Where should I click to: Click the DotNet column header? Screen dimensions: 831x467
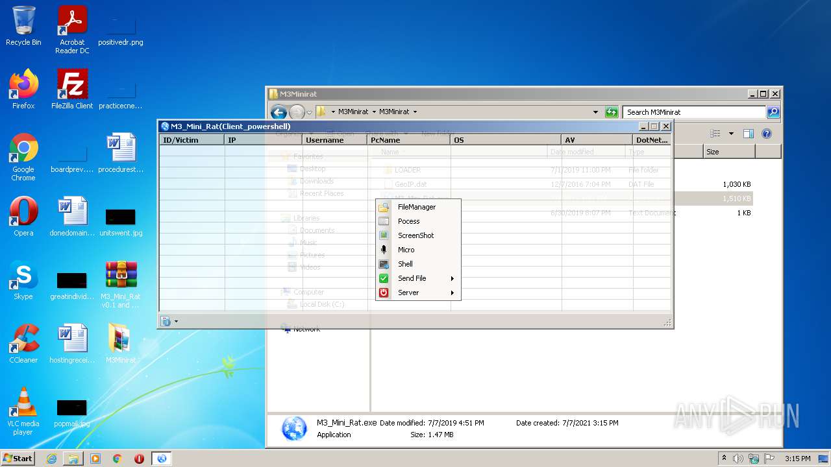[x=652, y=140]
